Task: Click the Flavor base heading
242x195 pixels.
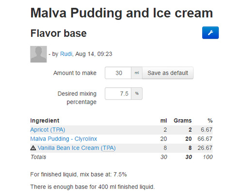Action: click(58, 33)
